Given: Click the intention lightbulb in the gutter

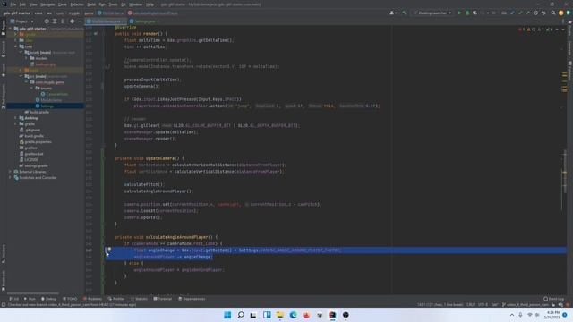Looking at the screenshot, I should click(109, 250).
